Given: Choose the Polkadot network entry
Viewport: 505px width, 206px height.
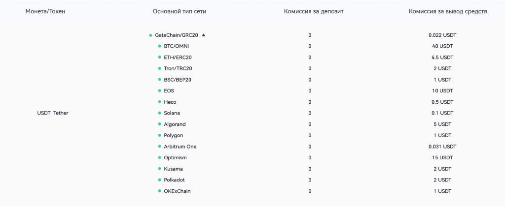Looking at the screenshot, I should (x=174, y=180).
